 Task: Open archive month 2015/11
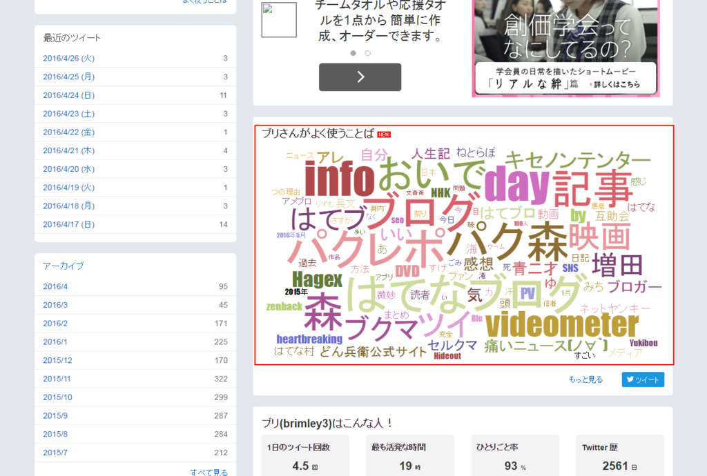click(57, 379)
